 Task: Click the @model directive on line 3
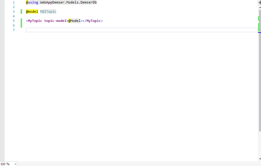32,12
